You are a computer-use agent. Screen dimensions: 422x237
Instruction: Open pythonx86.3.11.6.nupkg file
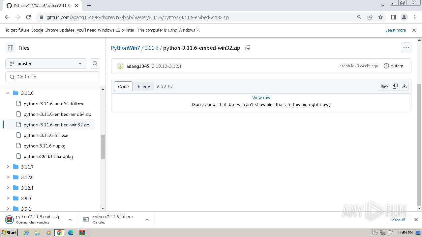[48, 156]
